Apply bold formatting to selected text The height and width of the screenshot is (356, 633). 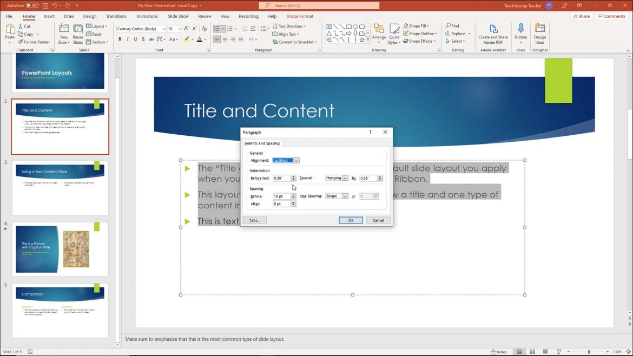120,39
